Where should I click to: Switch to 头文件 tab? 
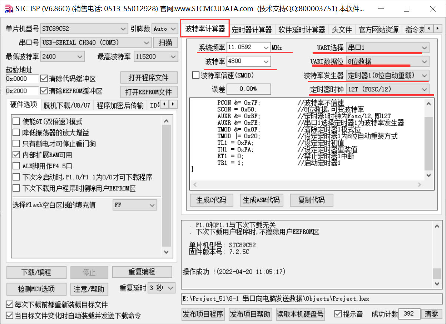(x=342, y=30)
